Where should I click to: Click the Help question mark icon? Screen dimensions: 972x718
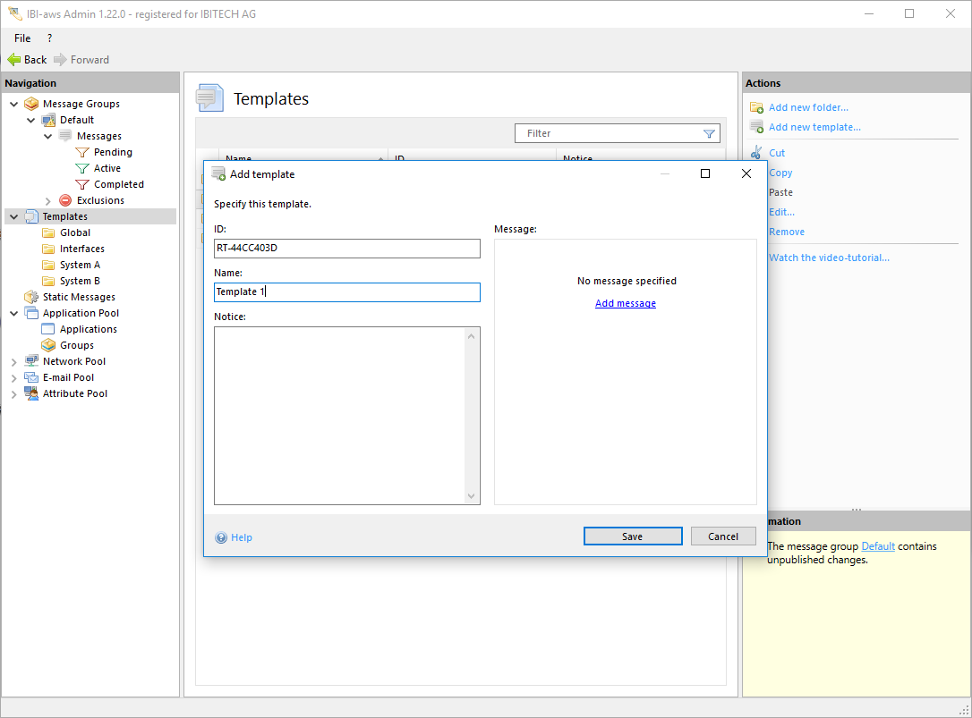[221, 537]
